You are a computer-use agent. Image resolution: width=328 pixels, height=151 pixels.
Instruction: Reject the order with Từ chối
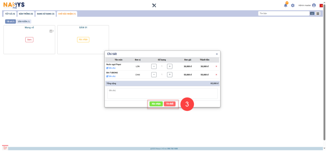point(170,104)
